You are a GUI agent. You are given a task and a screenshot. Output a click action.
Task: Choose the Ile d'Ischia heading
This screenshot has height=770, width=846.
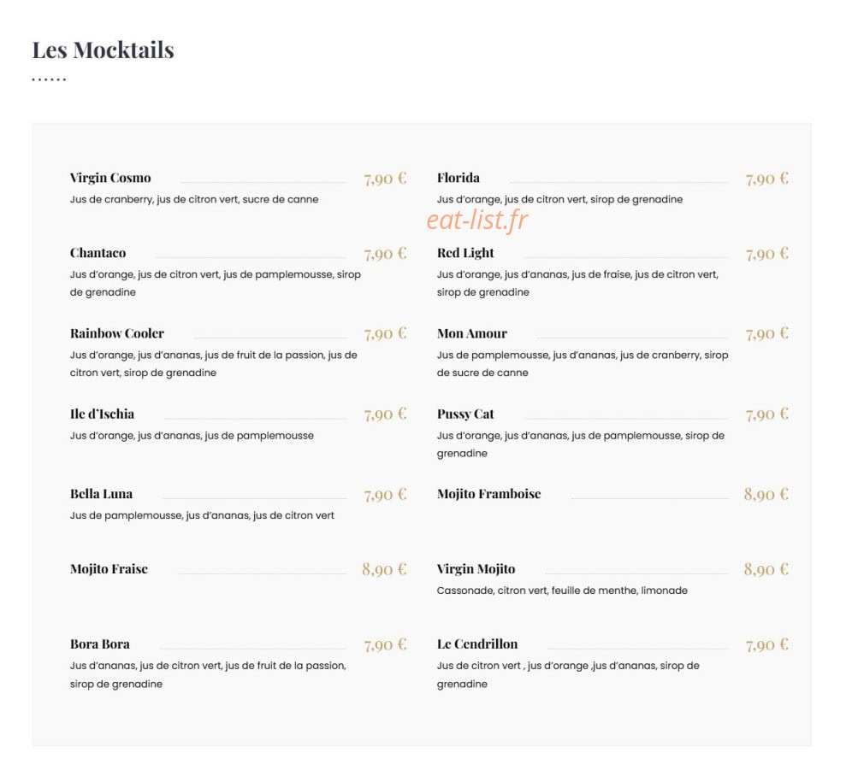point(102,414)
